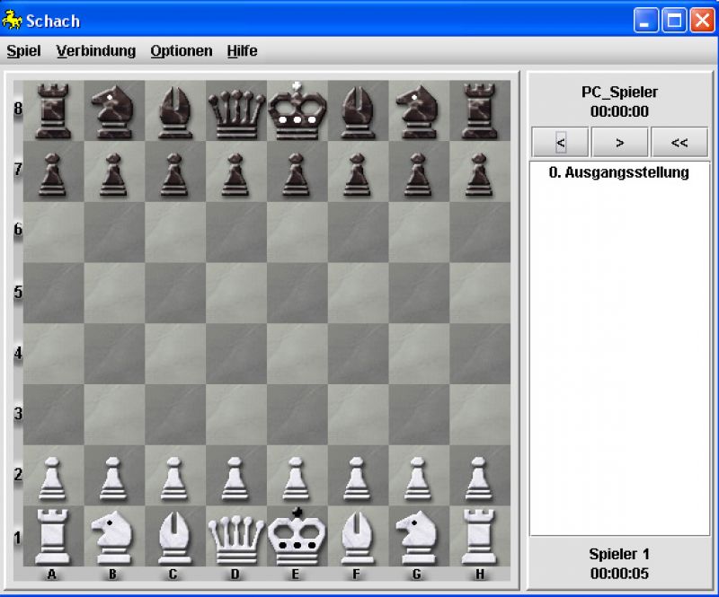The width and height of the screenshot is (719, 597).
Task: Select the black rook on H8
Action: [479, 111]
